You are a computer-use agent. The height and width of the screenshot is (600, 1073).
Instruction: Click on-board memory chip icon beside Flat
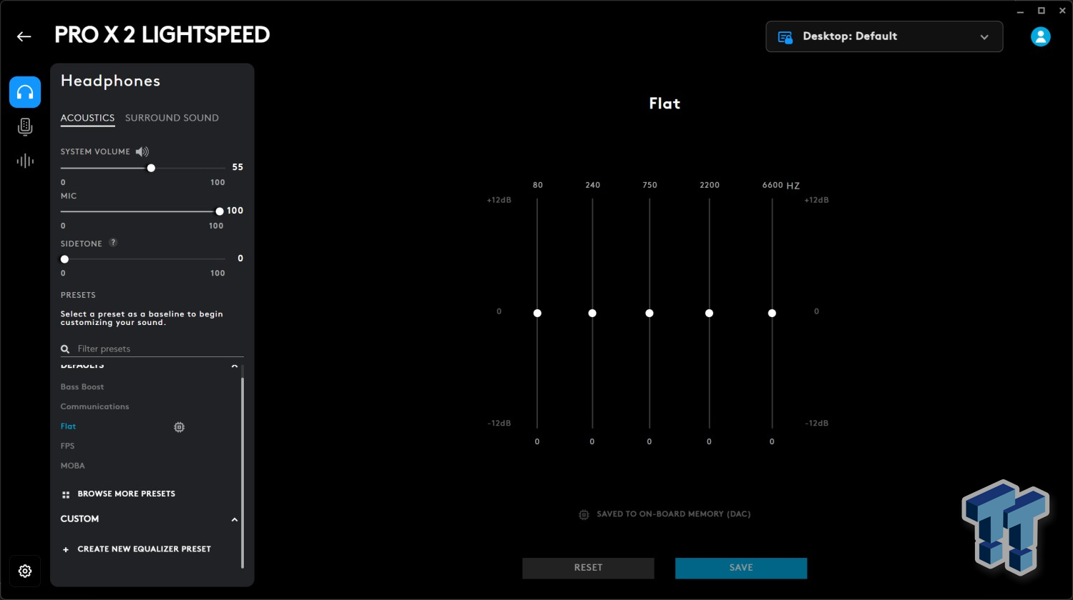tap(179, 427)
